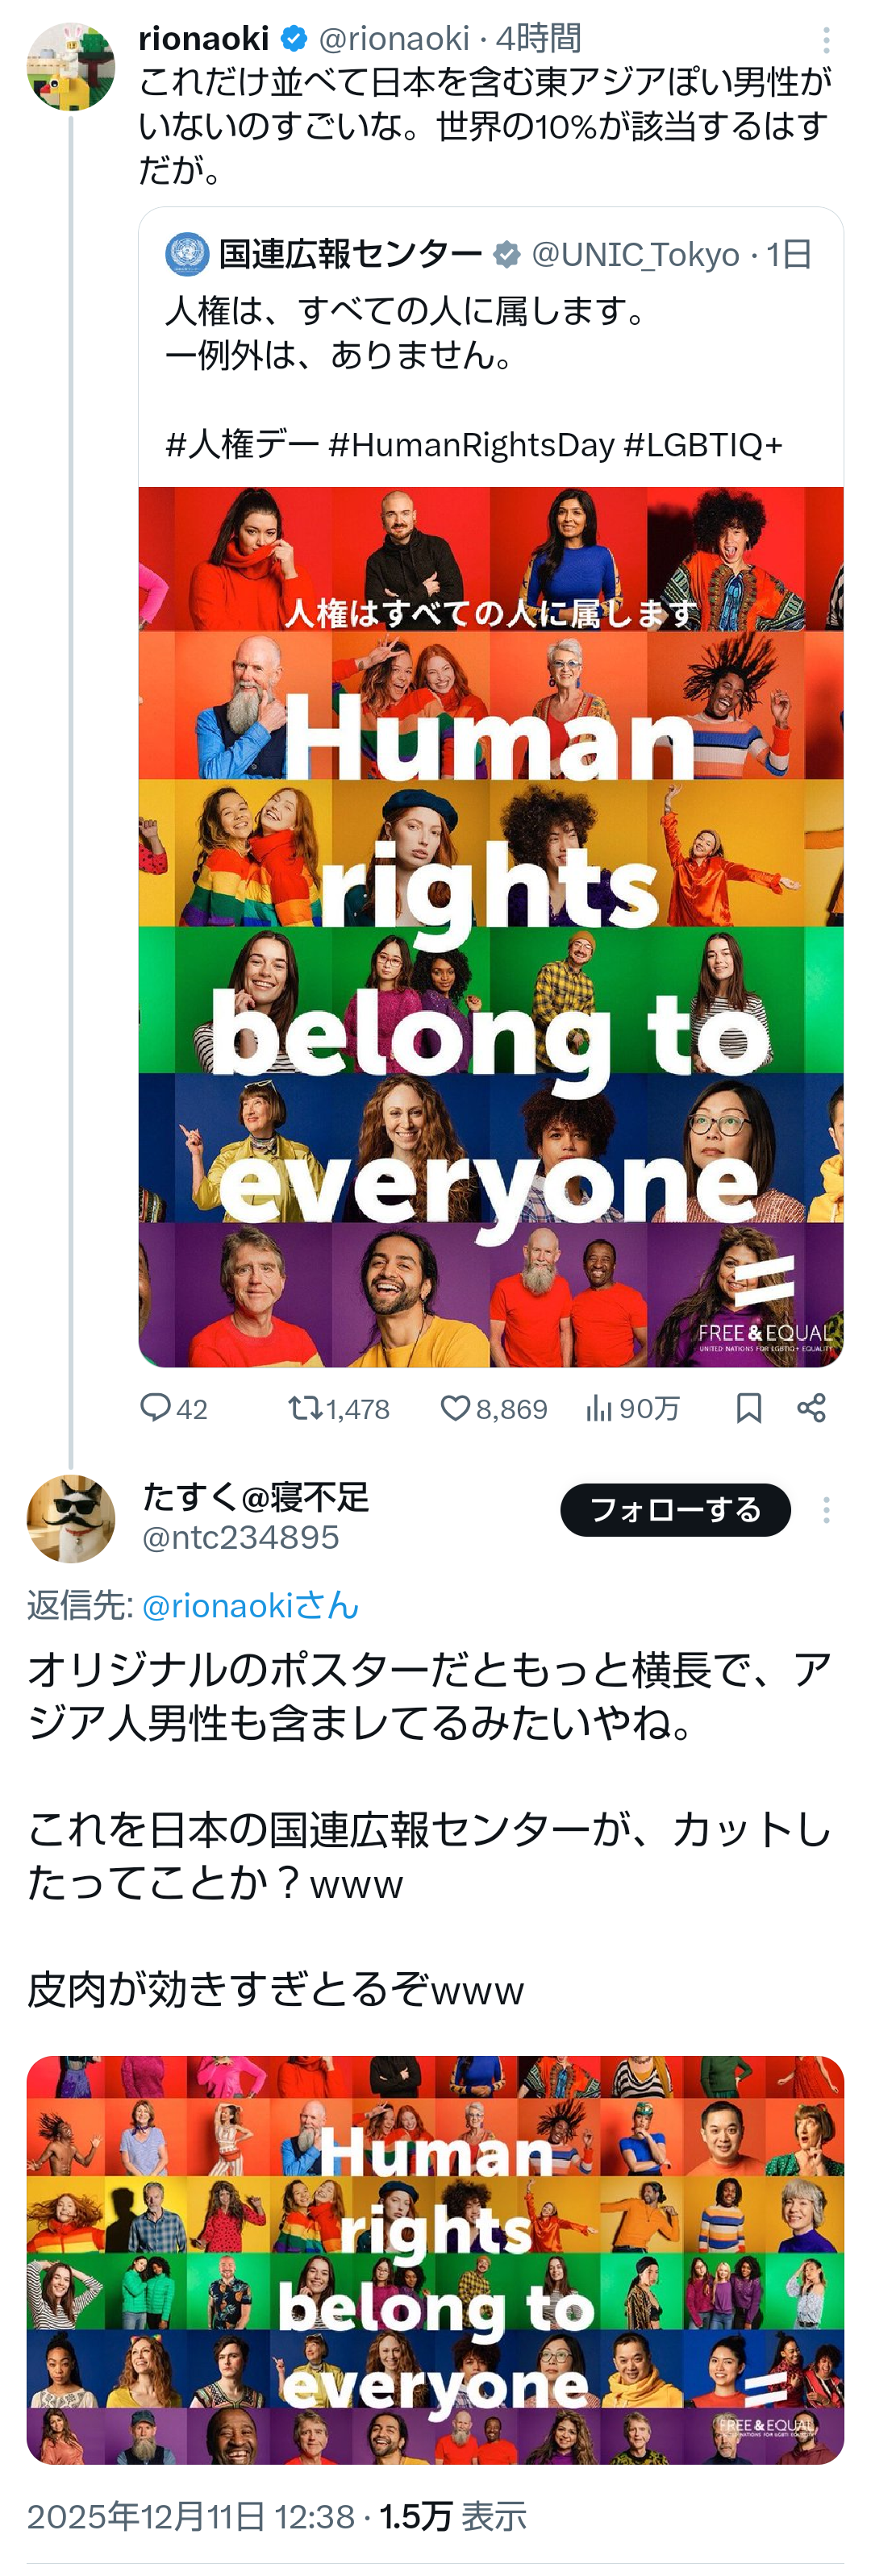Tap the repost icon showing 1,478

point(304,1408)
